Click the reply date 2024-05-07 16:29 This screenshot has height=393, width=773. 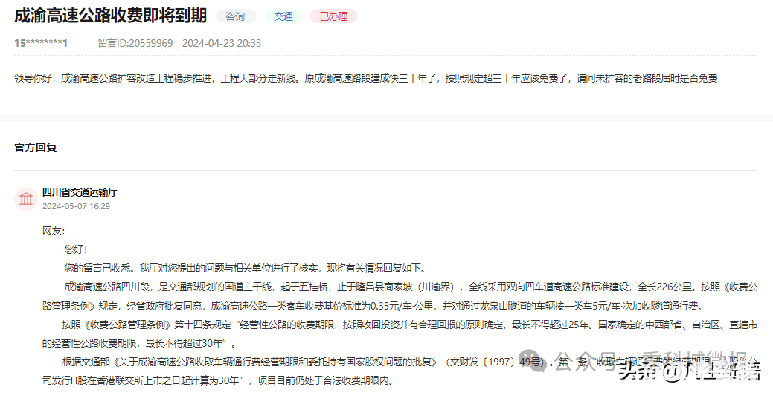click(76, 206)
